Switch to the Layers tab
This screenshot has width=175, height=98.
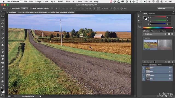145,65
